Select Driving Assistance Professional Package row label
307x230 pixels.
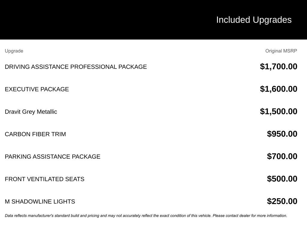(x=76, y=67)
